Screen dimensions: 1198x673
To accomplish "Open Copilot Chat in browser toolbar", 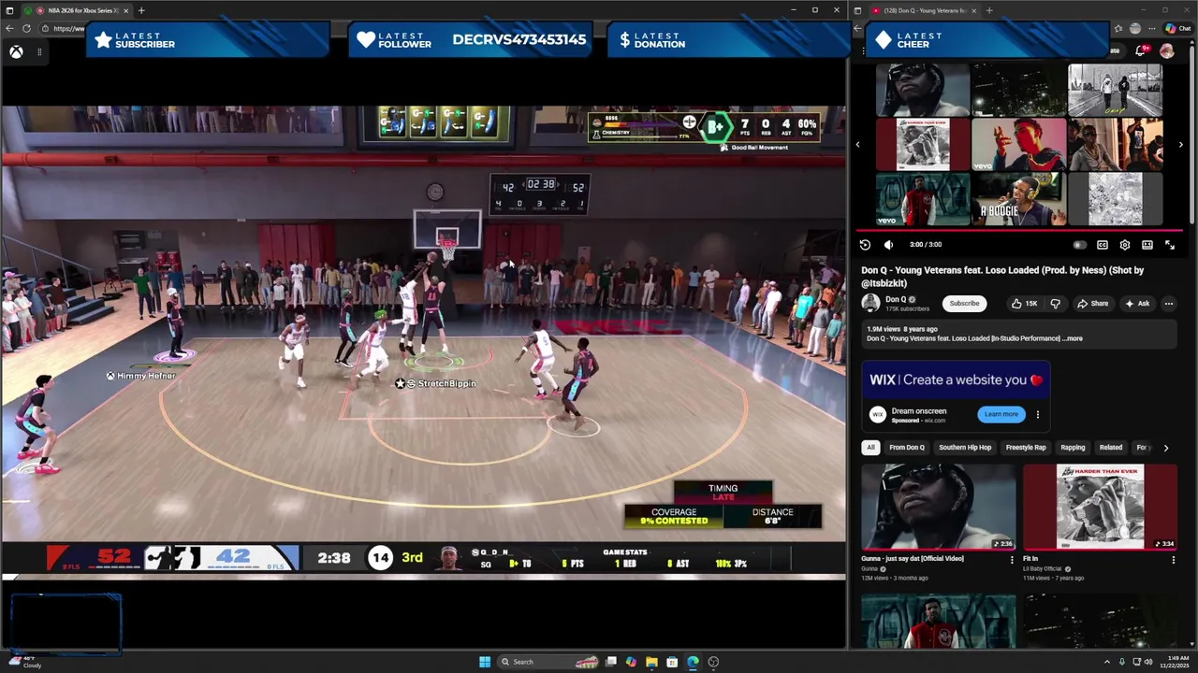I will pyautogui.click(x=1177, y=28).
